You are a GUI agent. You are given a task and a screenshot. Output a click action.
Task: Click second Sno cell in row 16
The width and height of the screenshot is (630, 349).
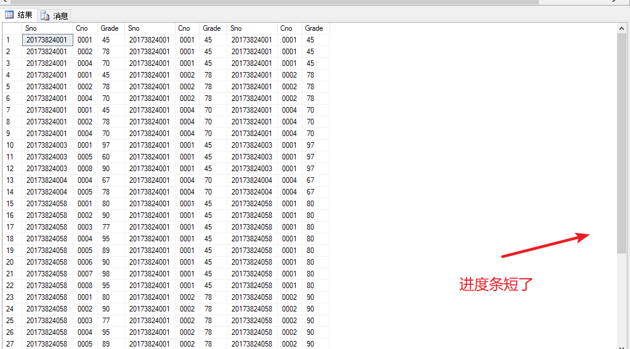pos(150,215)
